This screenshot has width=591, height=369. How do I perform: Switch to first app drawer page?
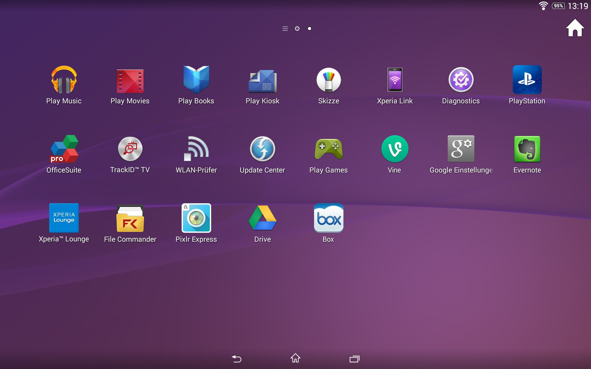297,29
